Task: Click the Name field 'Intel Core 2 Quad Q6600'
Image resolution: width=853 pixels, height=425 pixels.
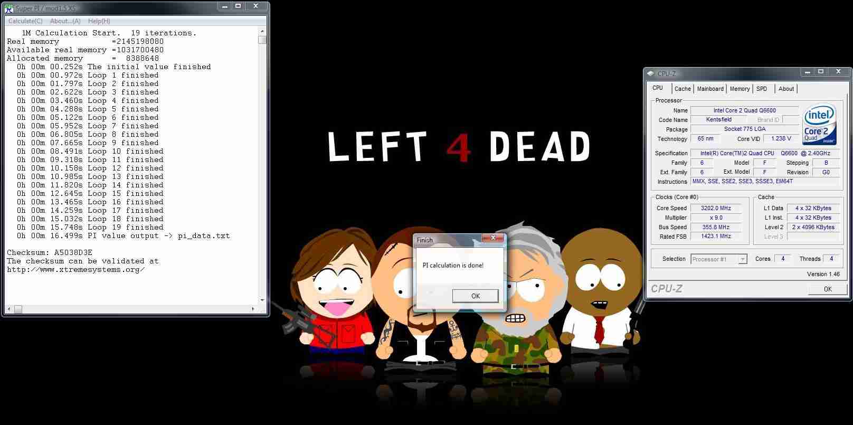Action: tap(744, 110)
